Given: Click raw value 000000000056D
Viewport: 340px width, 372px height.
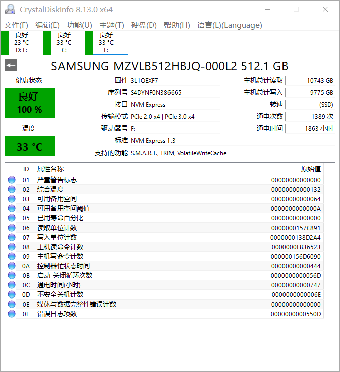Looking at the screenshot, I should point(296,276).
